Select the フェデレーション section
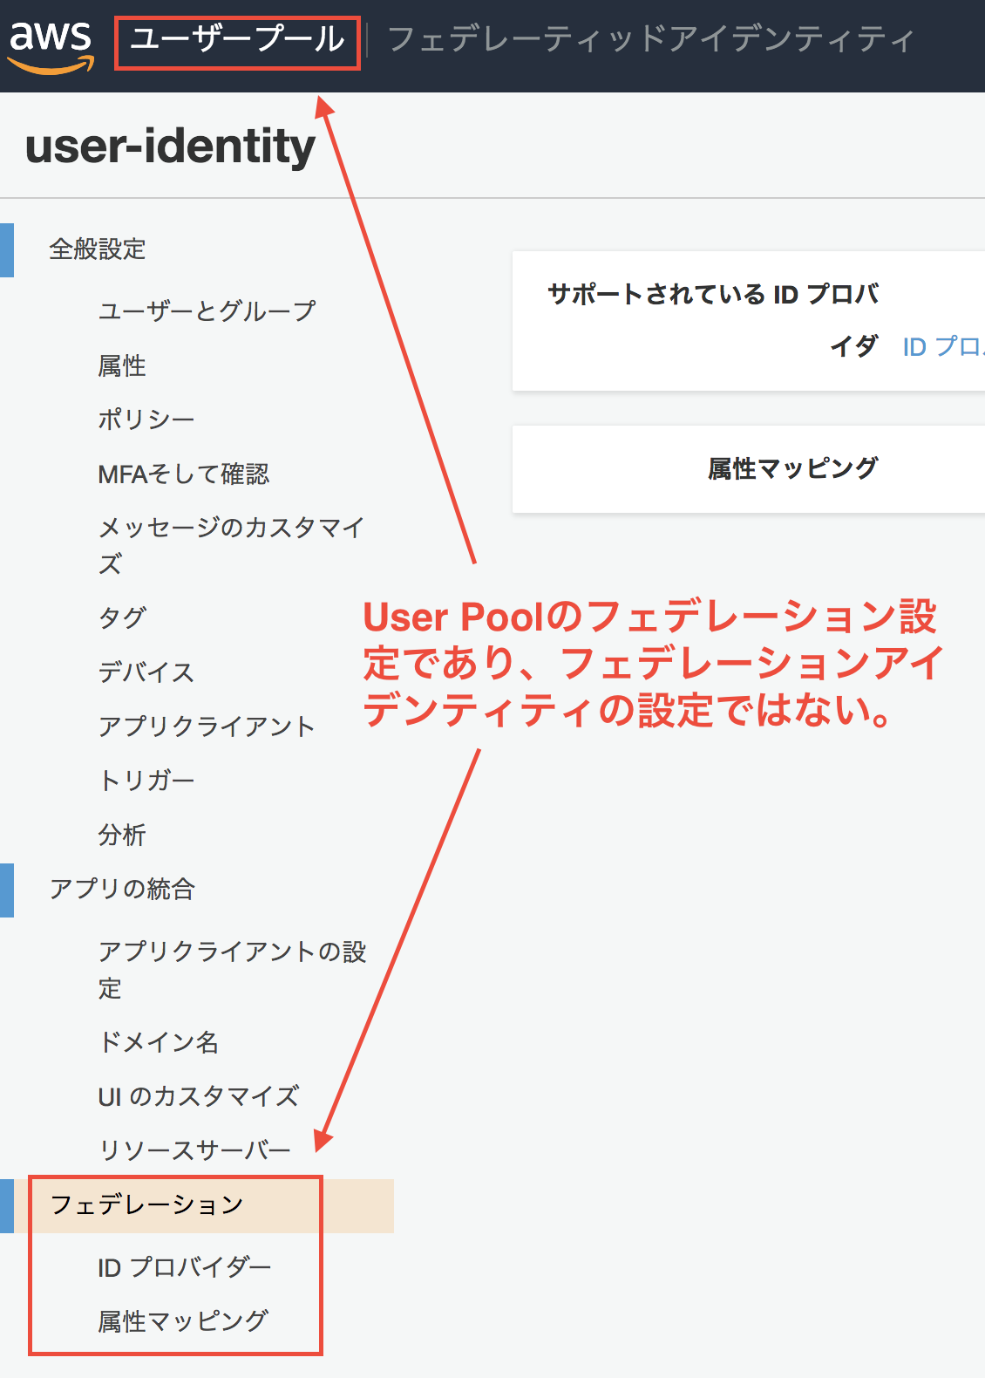The height and width of the screenshot is (1378, 985). (x=146, y=1204)
